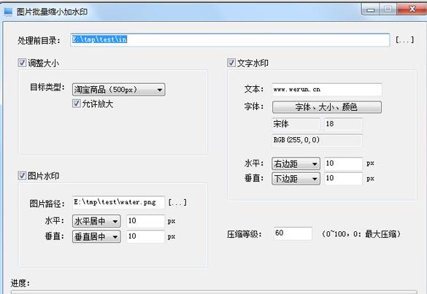This screenshot has height=294, width=427.
Task: Expand the text watermark 下边距 vertical dropdown
Action: (x=296, y=179)
